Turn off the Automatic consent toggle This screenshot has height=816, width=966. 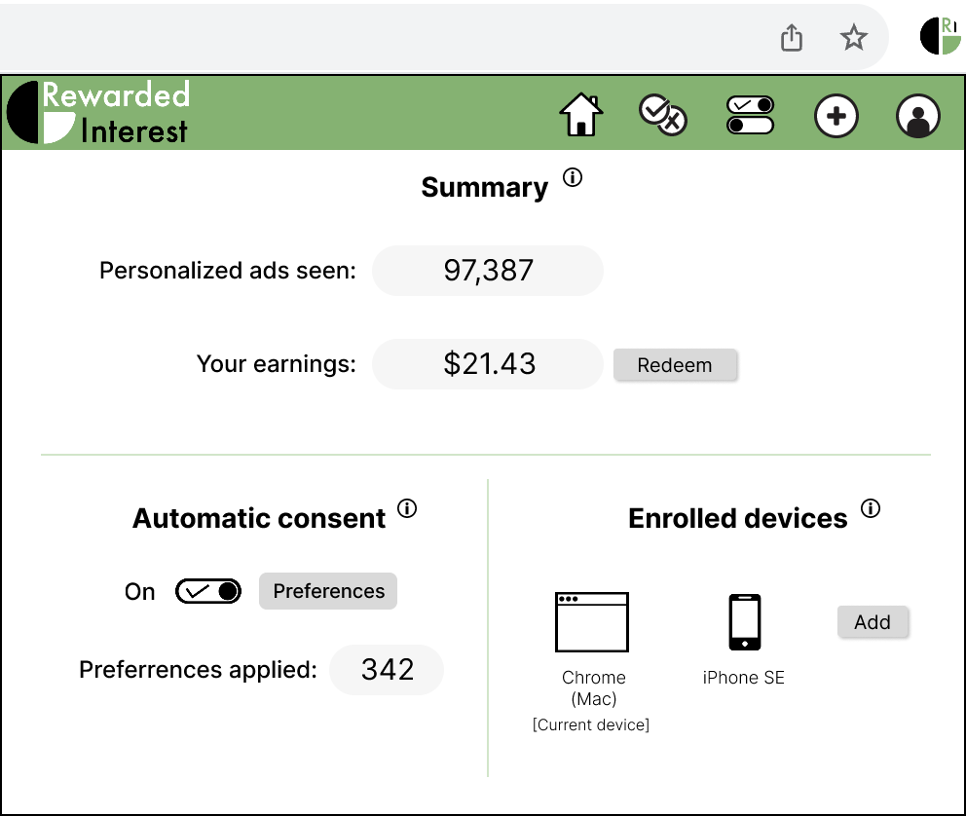pos(208,591)
